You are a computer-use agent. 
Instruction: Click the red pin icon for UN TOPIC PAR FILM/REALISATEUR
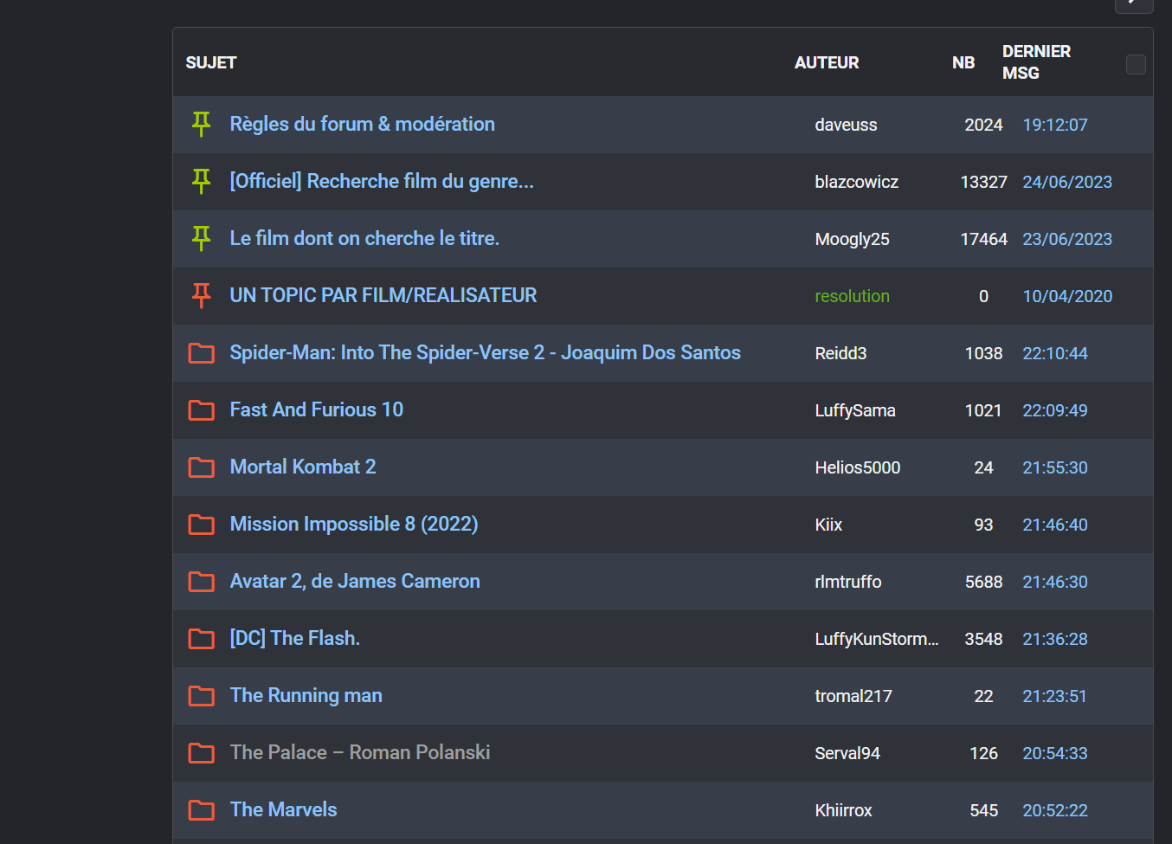(x=201, y=296)
